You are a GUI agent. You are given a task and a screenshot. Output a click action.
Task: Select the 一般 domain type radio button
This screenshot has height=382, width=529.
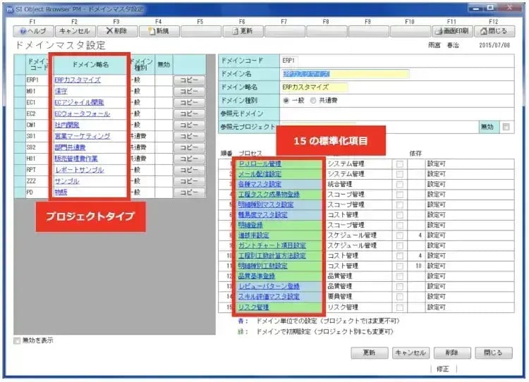pos(286,101)
